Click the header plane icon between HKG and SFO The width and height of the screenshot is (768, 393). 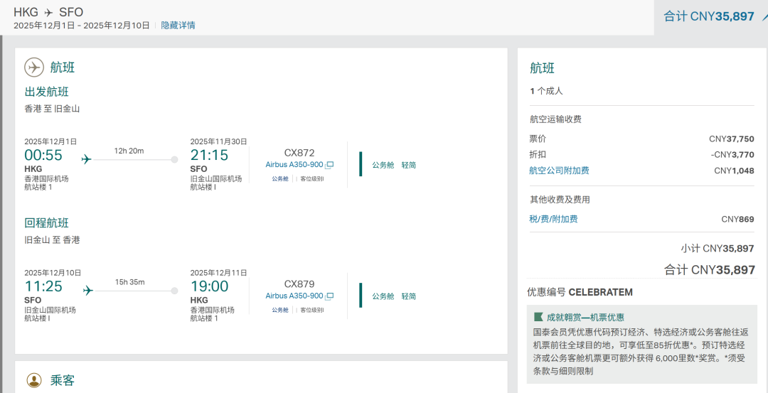click(x=48, y=13)
